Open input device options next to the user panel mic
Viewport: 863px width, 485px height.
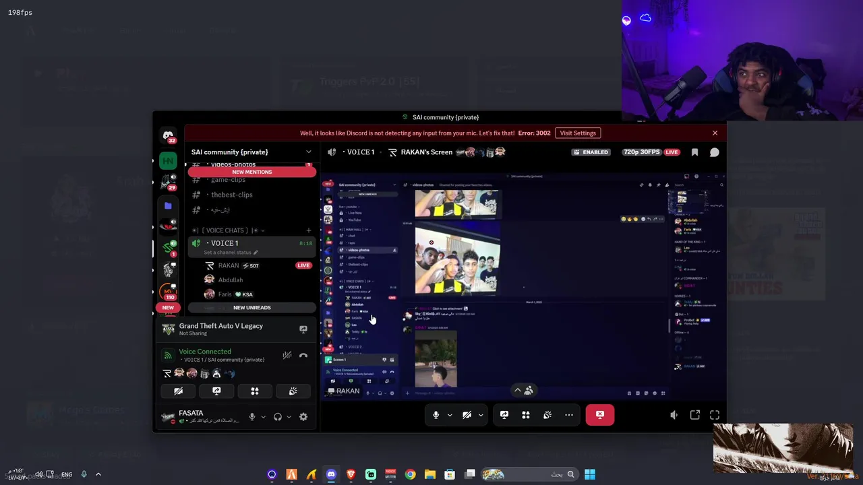(x=263, y=417)
